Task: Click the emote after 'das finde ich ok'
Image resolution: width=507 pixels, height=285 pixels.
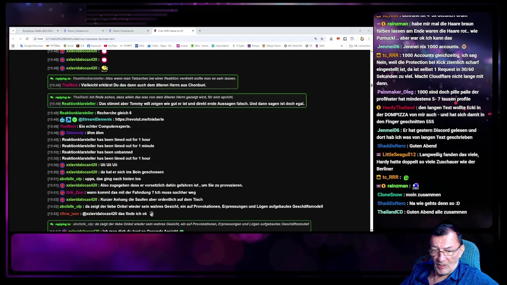Action: click(151, 214)
